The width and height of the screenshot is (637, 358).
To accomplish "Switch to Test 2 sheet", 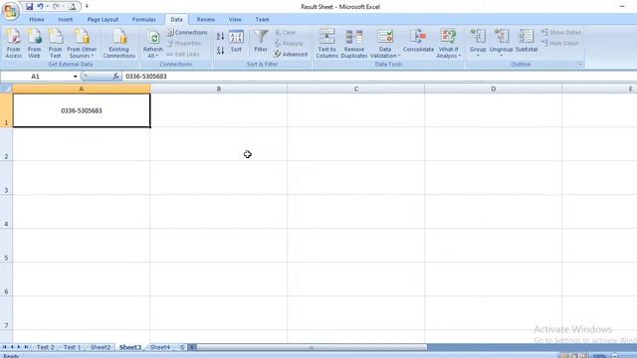I will pyautogui.click(x=45, y=347).
